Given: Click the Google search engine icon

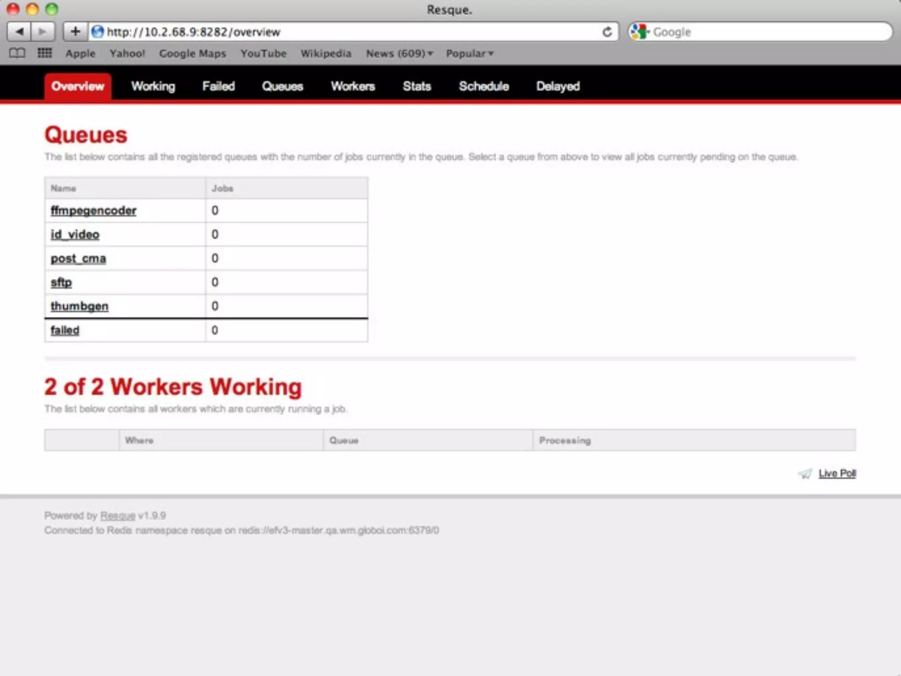Looking at the screenshot, I should click(639, 32).
